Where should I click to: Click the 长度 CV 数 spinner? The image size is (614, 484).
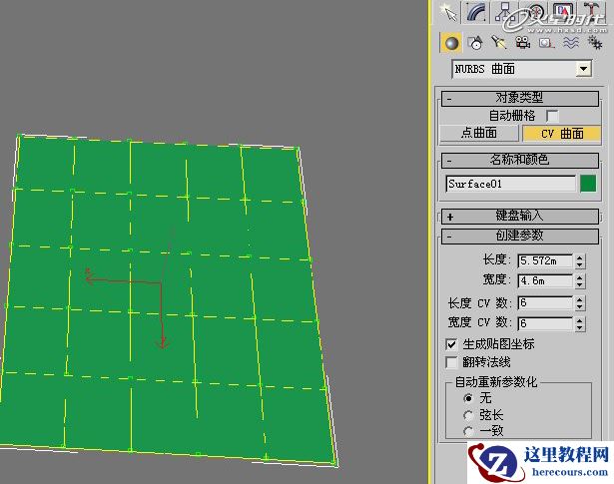point(580,302)
